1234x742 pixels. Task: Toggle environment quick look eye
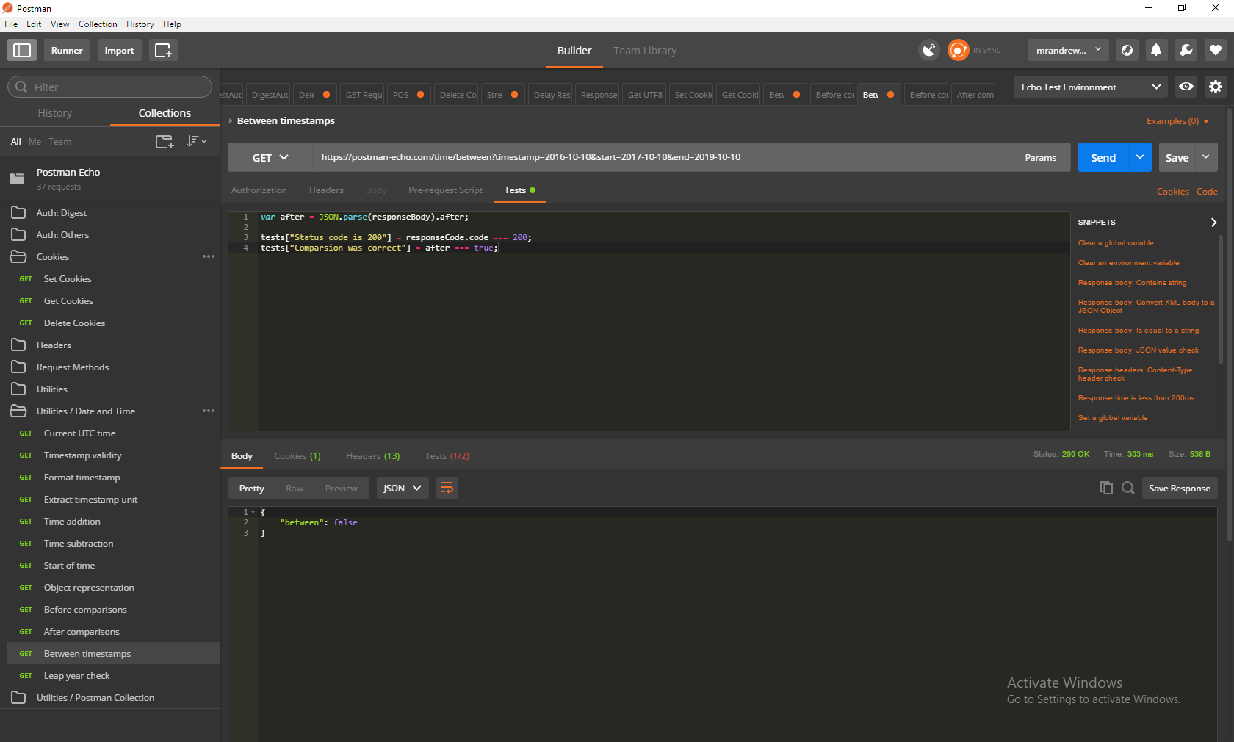pos(1186,87)
